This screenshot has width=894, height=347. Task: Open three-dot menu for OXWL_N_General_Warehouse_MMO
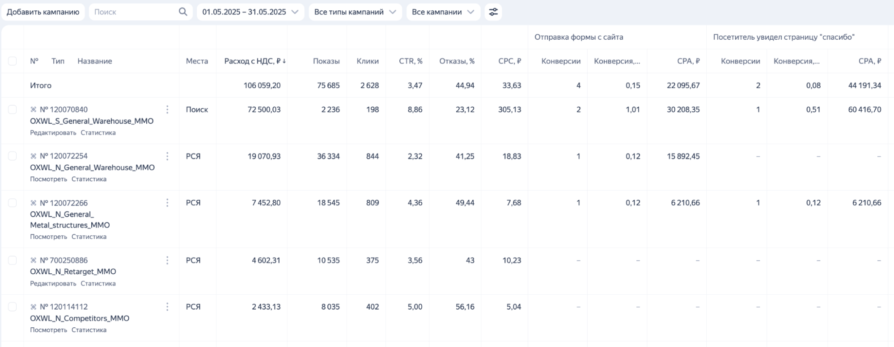[x=167, y=156]
